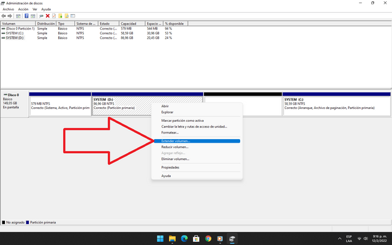Click the view settings list toolbar icon
Viewport: 392px width, 245px height.
tap(73, 16)
